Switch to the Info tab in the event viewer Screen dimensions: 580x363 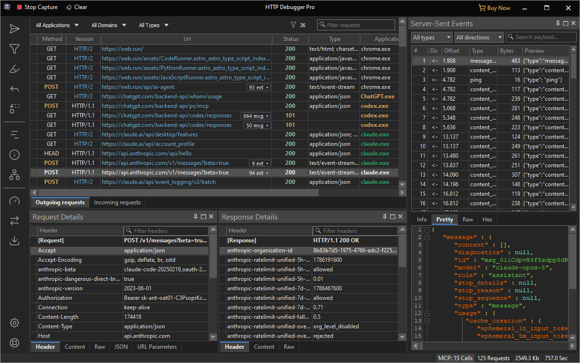point(422,220)
